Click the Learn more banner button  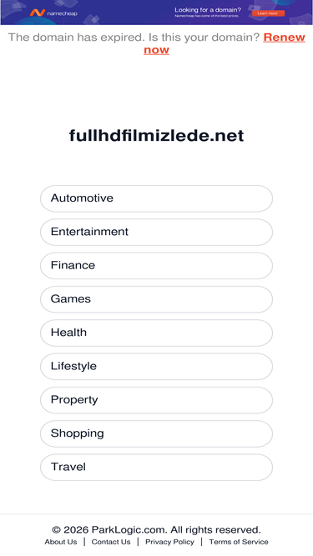click(x=268, y=13)
